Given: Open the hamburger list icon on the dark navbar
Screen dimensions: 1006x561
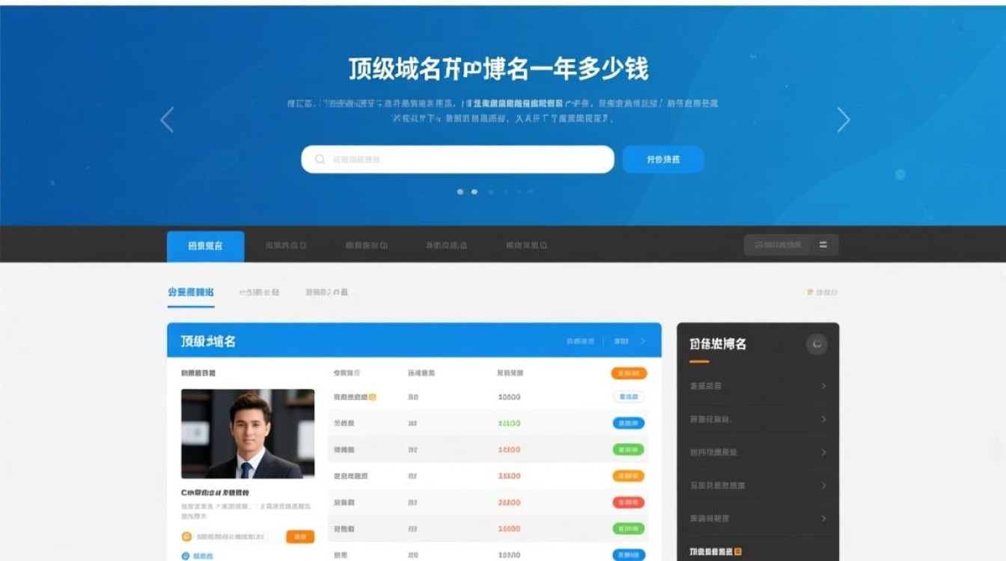Looking at the screenshot, I should 823,245.
